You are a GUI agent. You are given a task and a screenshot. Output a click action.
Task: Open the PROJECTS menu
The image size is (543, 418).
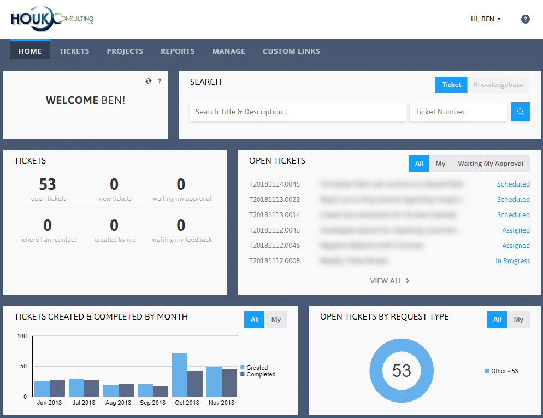125,51
